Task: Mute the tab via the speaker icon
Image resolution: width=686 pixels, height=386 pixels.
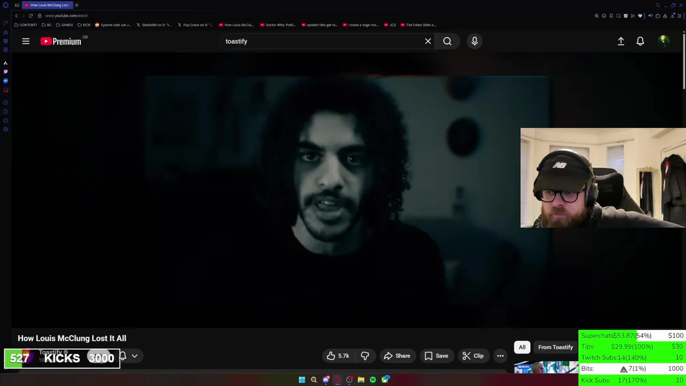Action: (x=651, y=16)
